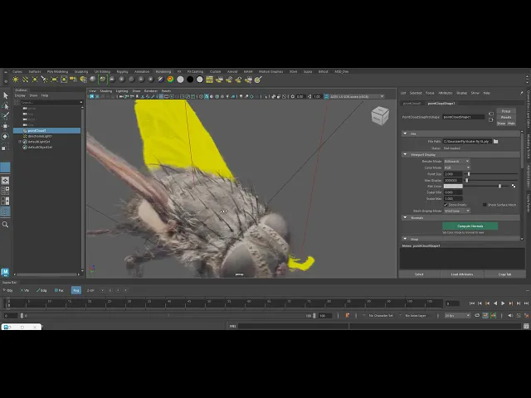Open the Rendering shelf tab

(163, 72)
